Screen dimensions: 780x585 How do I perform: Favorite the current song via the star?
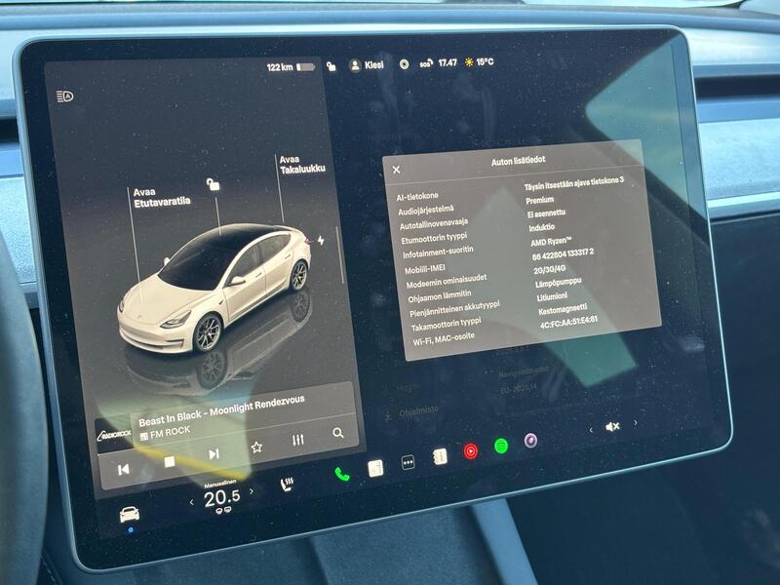point(256,448)
